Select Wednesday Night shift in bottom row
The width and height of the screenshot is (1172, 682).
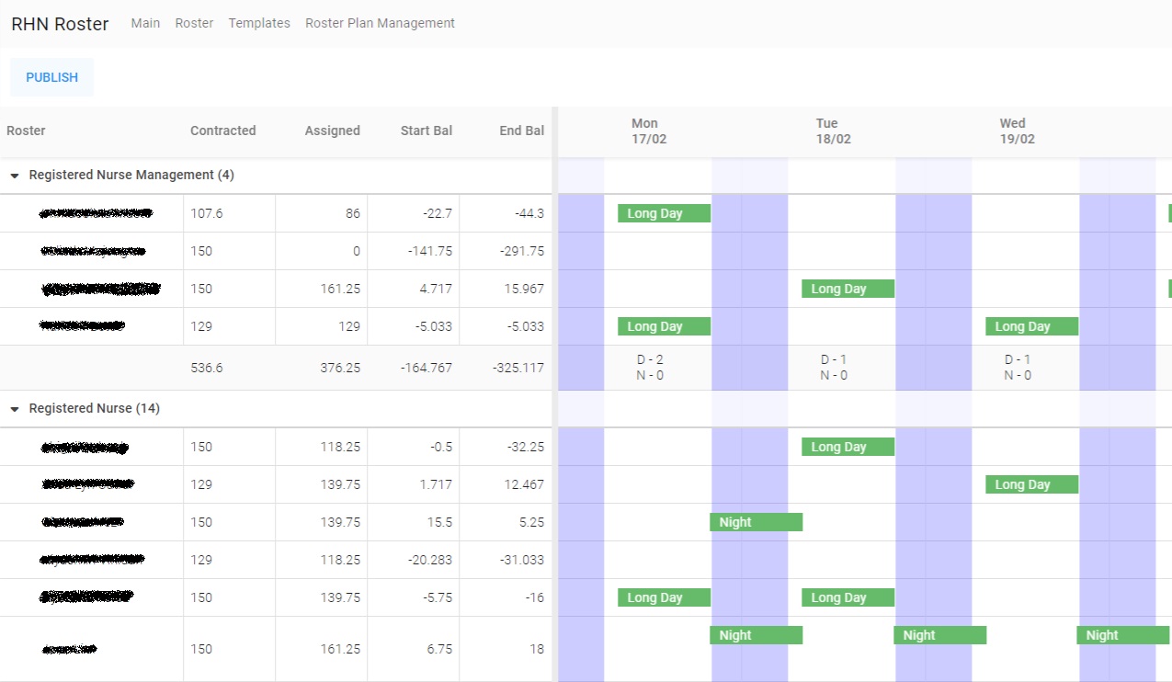[x=1123, y=635]
